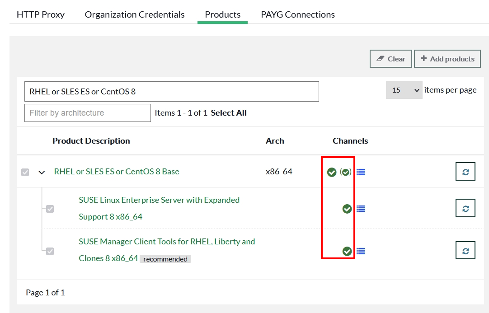Resync the SUSE Manager Client Tools product
This screenshot has width=489, height=313.
(x=465, y=250)
